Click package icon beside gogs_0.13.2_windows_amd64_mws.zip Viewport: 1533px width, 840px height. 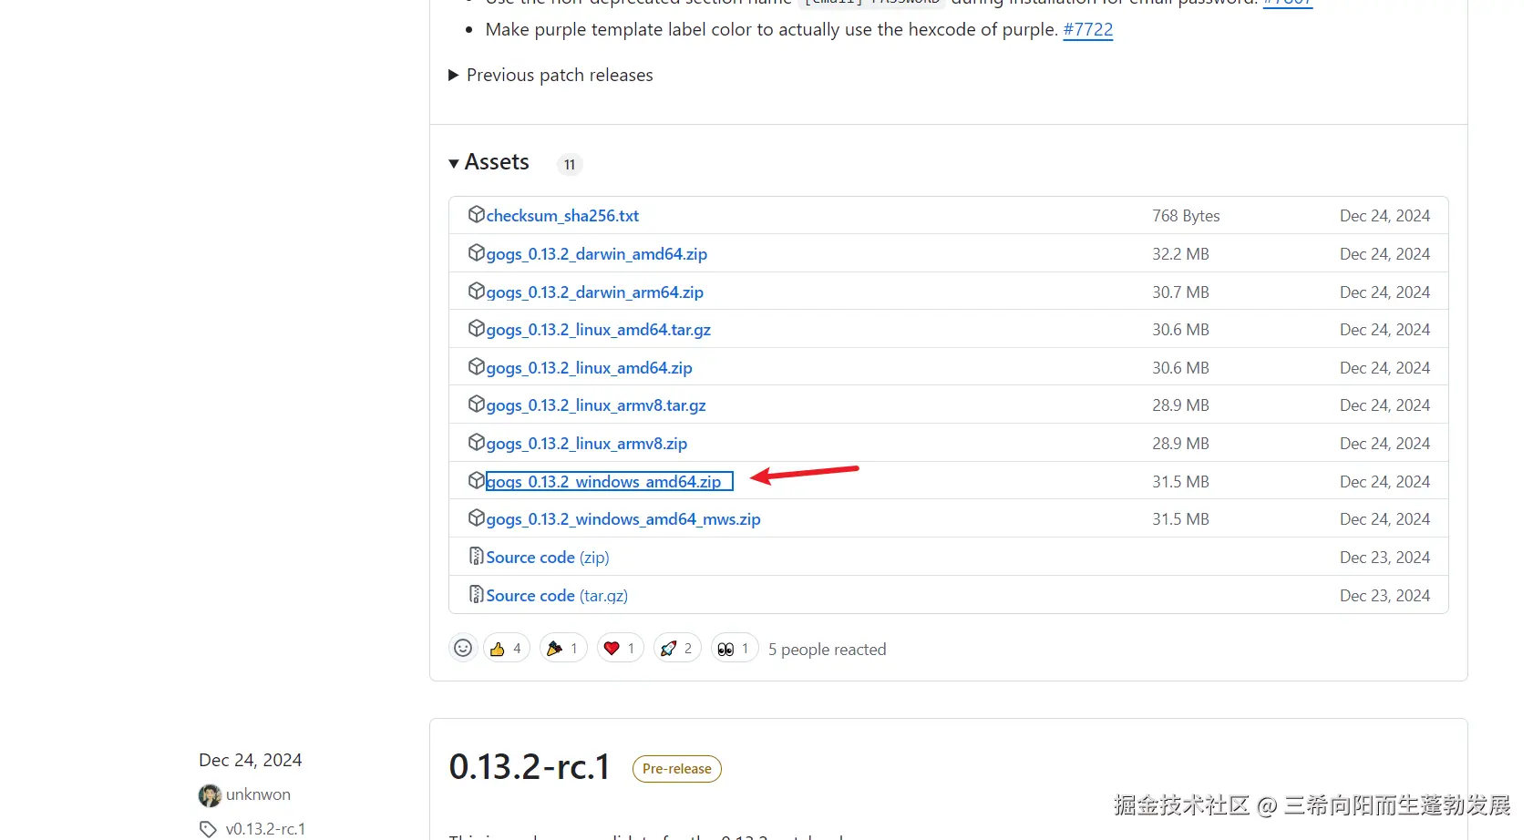[476, 517]
